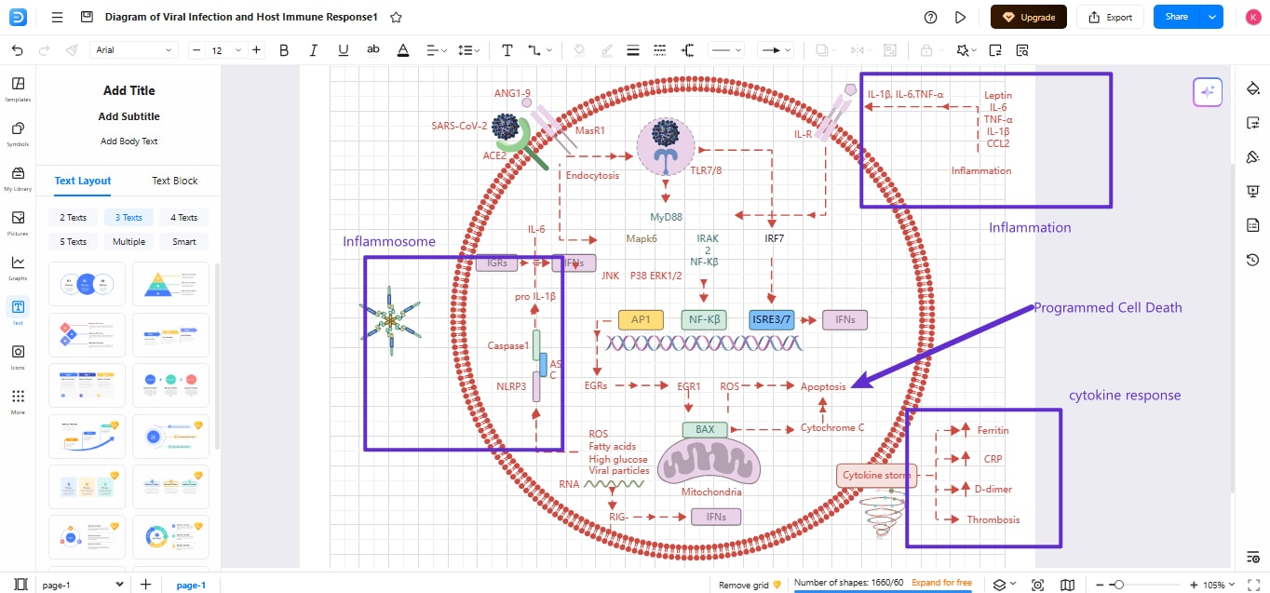Click the Upgrade button
This screenshot has height=593, width=1270.
1028,17
